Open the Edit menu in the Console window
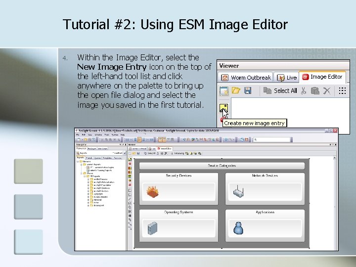This screenshot has height=267, width=356. [84, 135]
